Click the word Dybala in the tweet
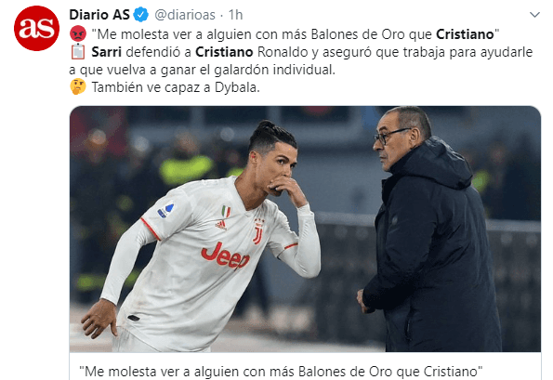This screenshot has width=553, height=380. 236,87
